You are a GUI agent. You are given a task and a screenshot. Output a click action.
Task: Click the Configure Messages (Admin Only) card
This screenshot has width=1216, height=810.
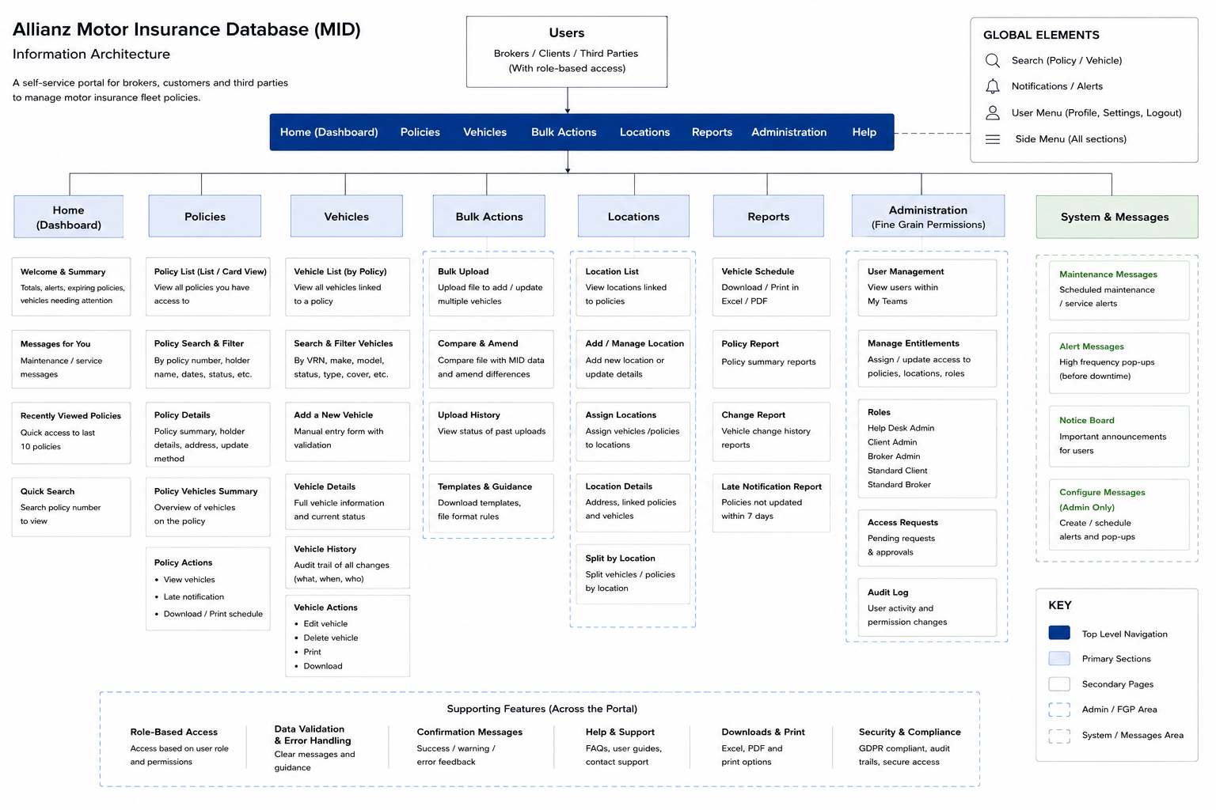tap(1119, 514)
